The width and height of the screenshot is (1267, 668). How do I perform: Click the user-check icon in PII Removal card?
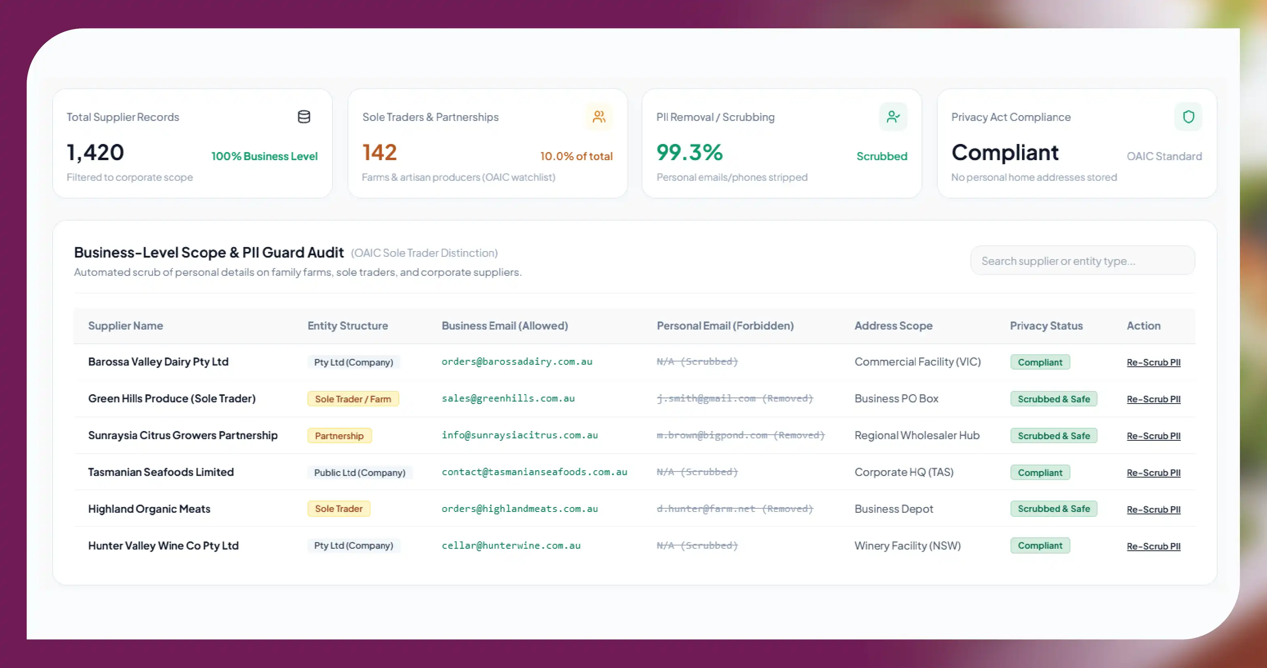coord(893,117)
